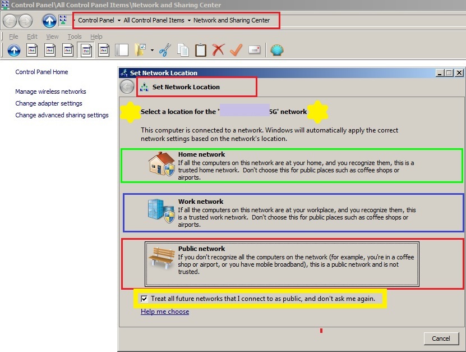Click the Cancel button
466x352 pixels.
[x=441, y=339]
